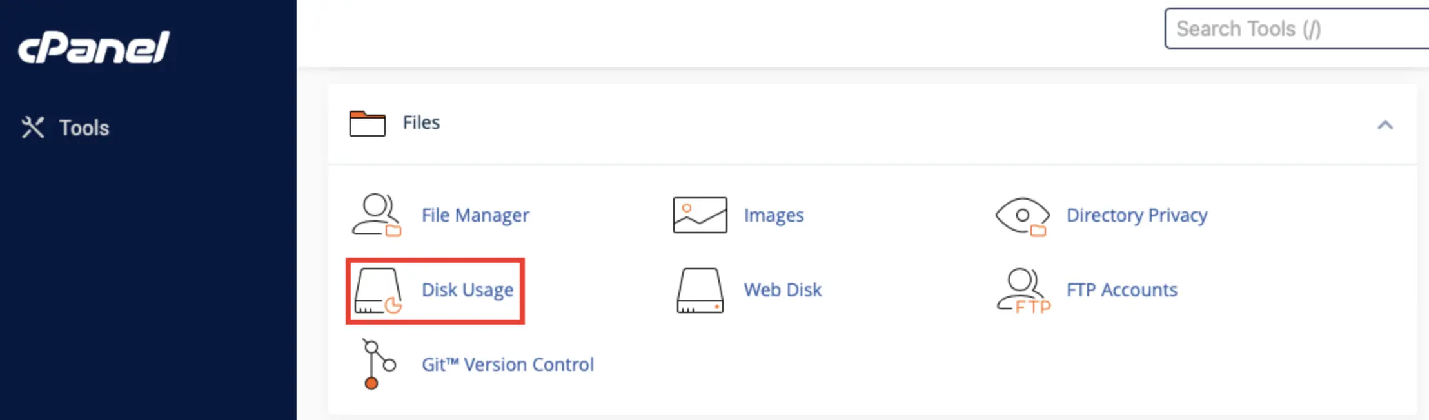This screenshot has width=1429, height=420.
Task: Open the Git Version Control link
Action: tap(508, 365)
